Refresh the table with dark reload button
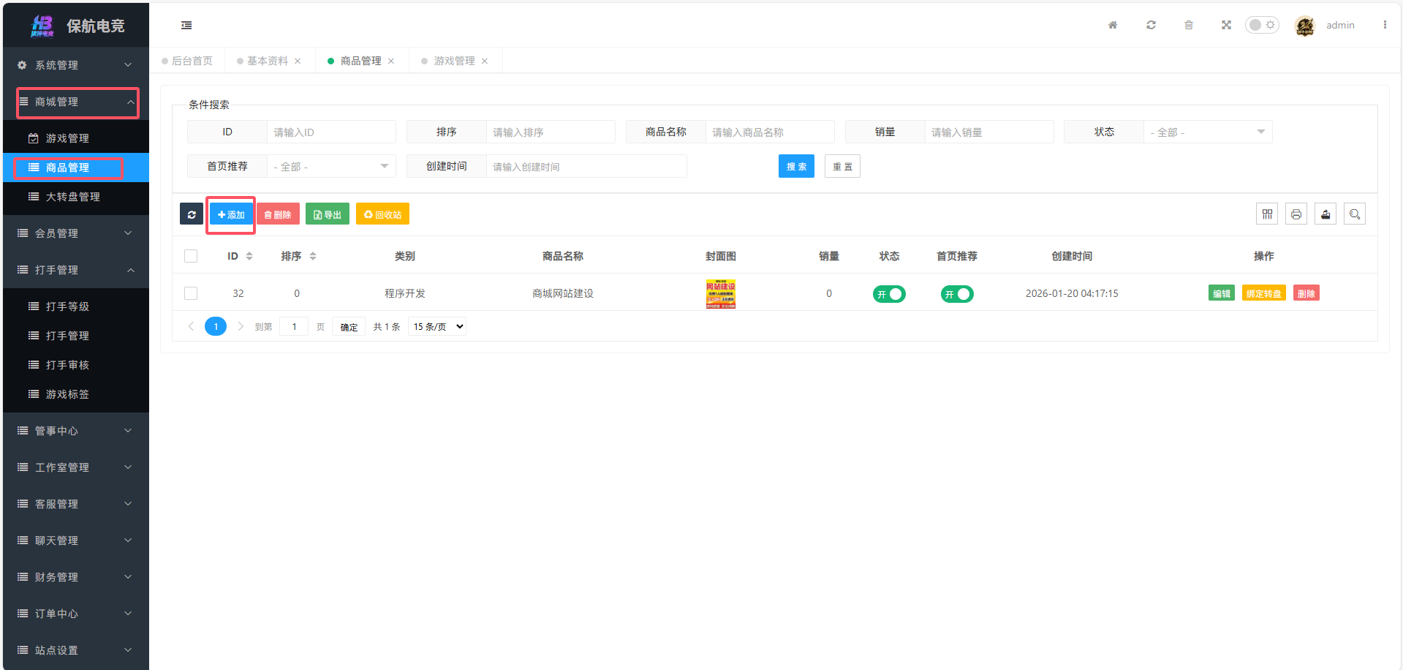The height and width of the screenshot is (670, 1403). coord(192,214)
